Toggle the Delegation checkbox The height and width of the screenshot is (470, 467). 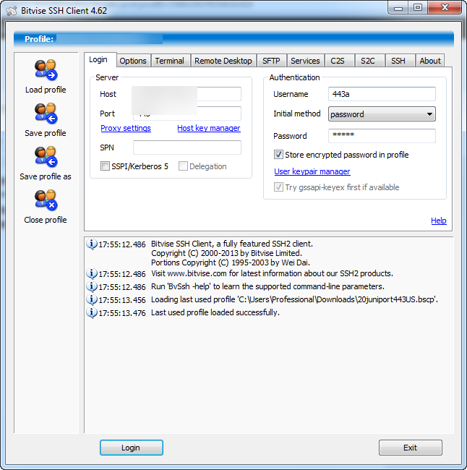(183, 166)
